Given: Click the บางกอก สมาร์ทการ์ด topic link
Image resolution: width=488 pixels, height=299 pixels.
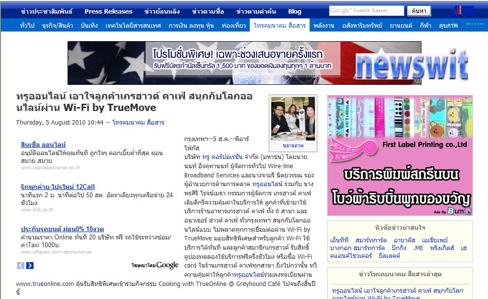Looking at the screenshot, I should (357, 248).
